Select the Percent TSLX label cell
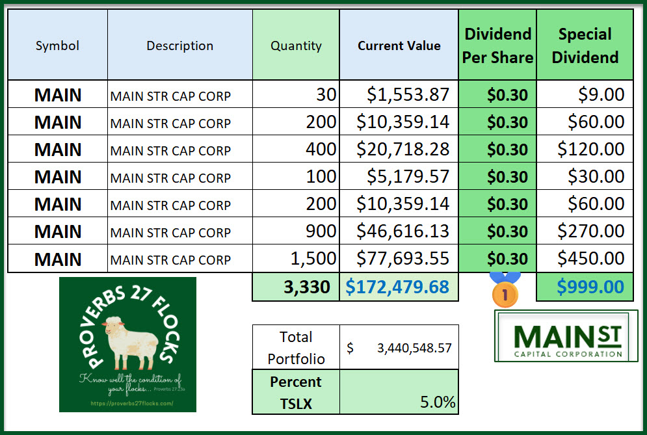This screenshot has width=647, height=435. (296, 392)
